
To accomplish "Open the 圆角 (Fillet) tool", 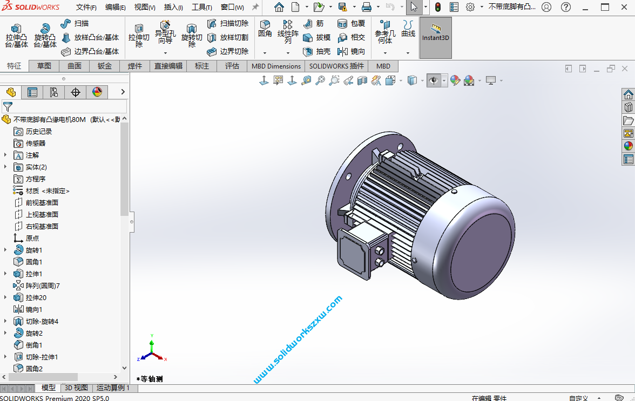I will point(265,27).
